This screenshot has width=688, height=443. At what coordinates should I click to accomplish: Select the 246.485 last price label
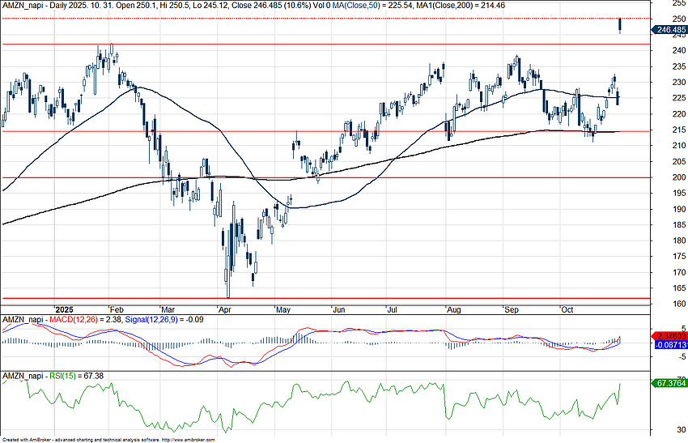669,30
